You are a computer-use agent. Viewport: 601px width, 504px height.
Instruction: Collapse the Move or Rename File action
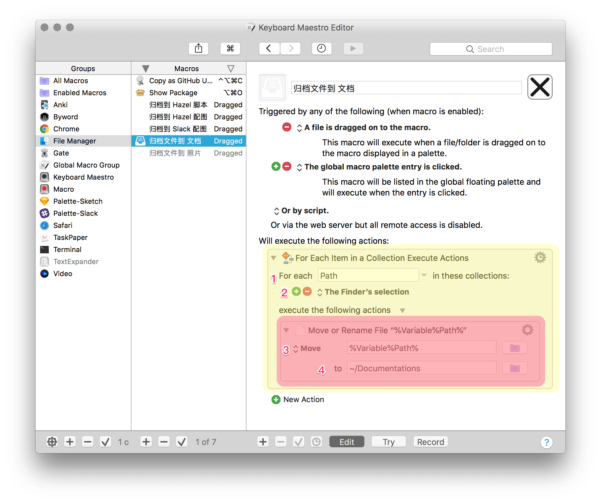click(286, 330)
